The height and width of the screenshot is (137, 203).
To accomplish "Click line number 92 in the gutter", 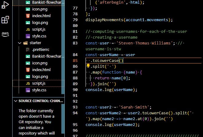I will tap(75, 101).
